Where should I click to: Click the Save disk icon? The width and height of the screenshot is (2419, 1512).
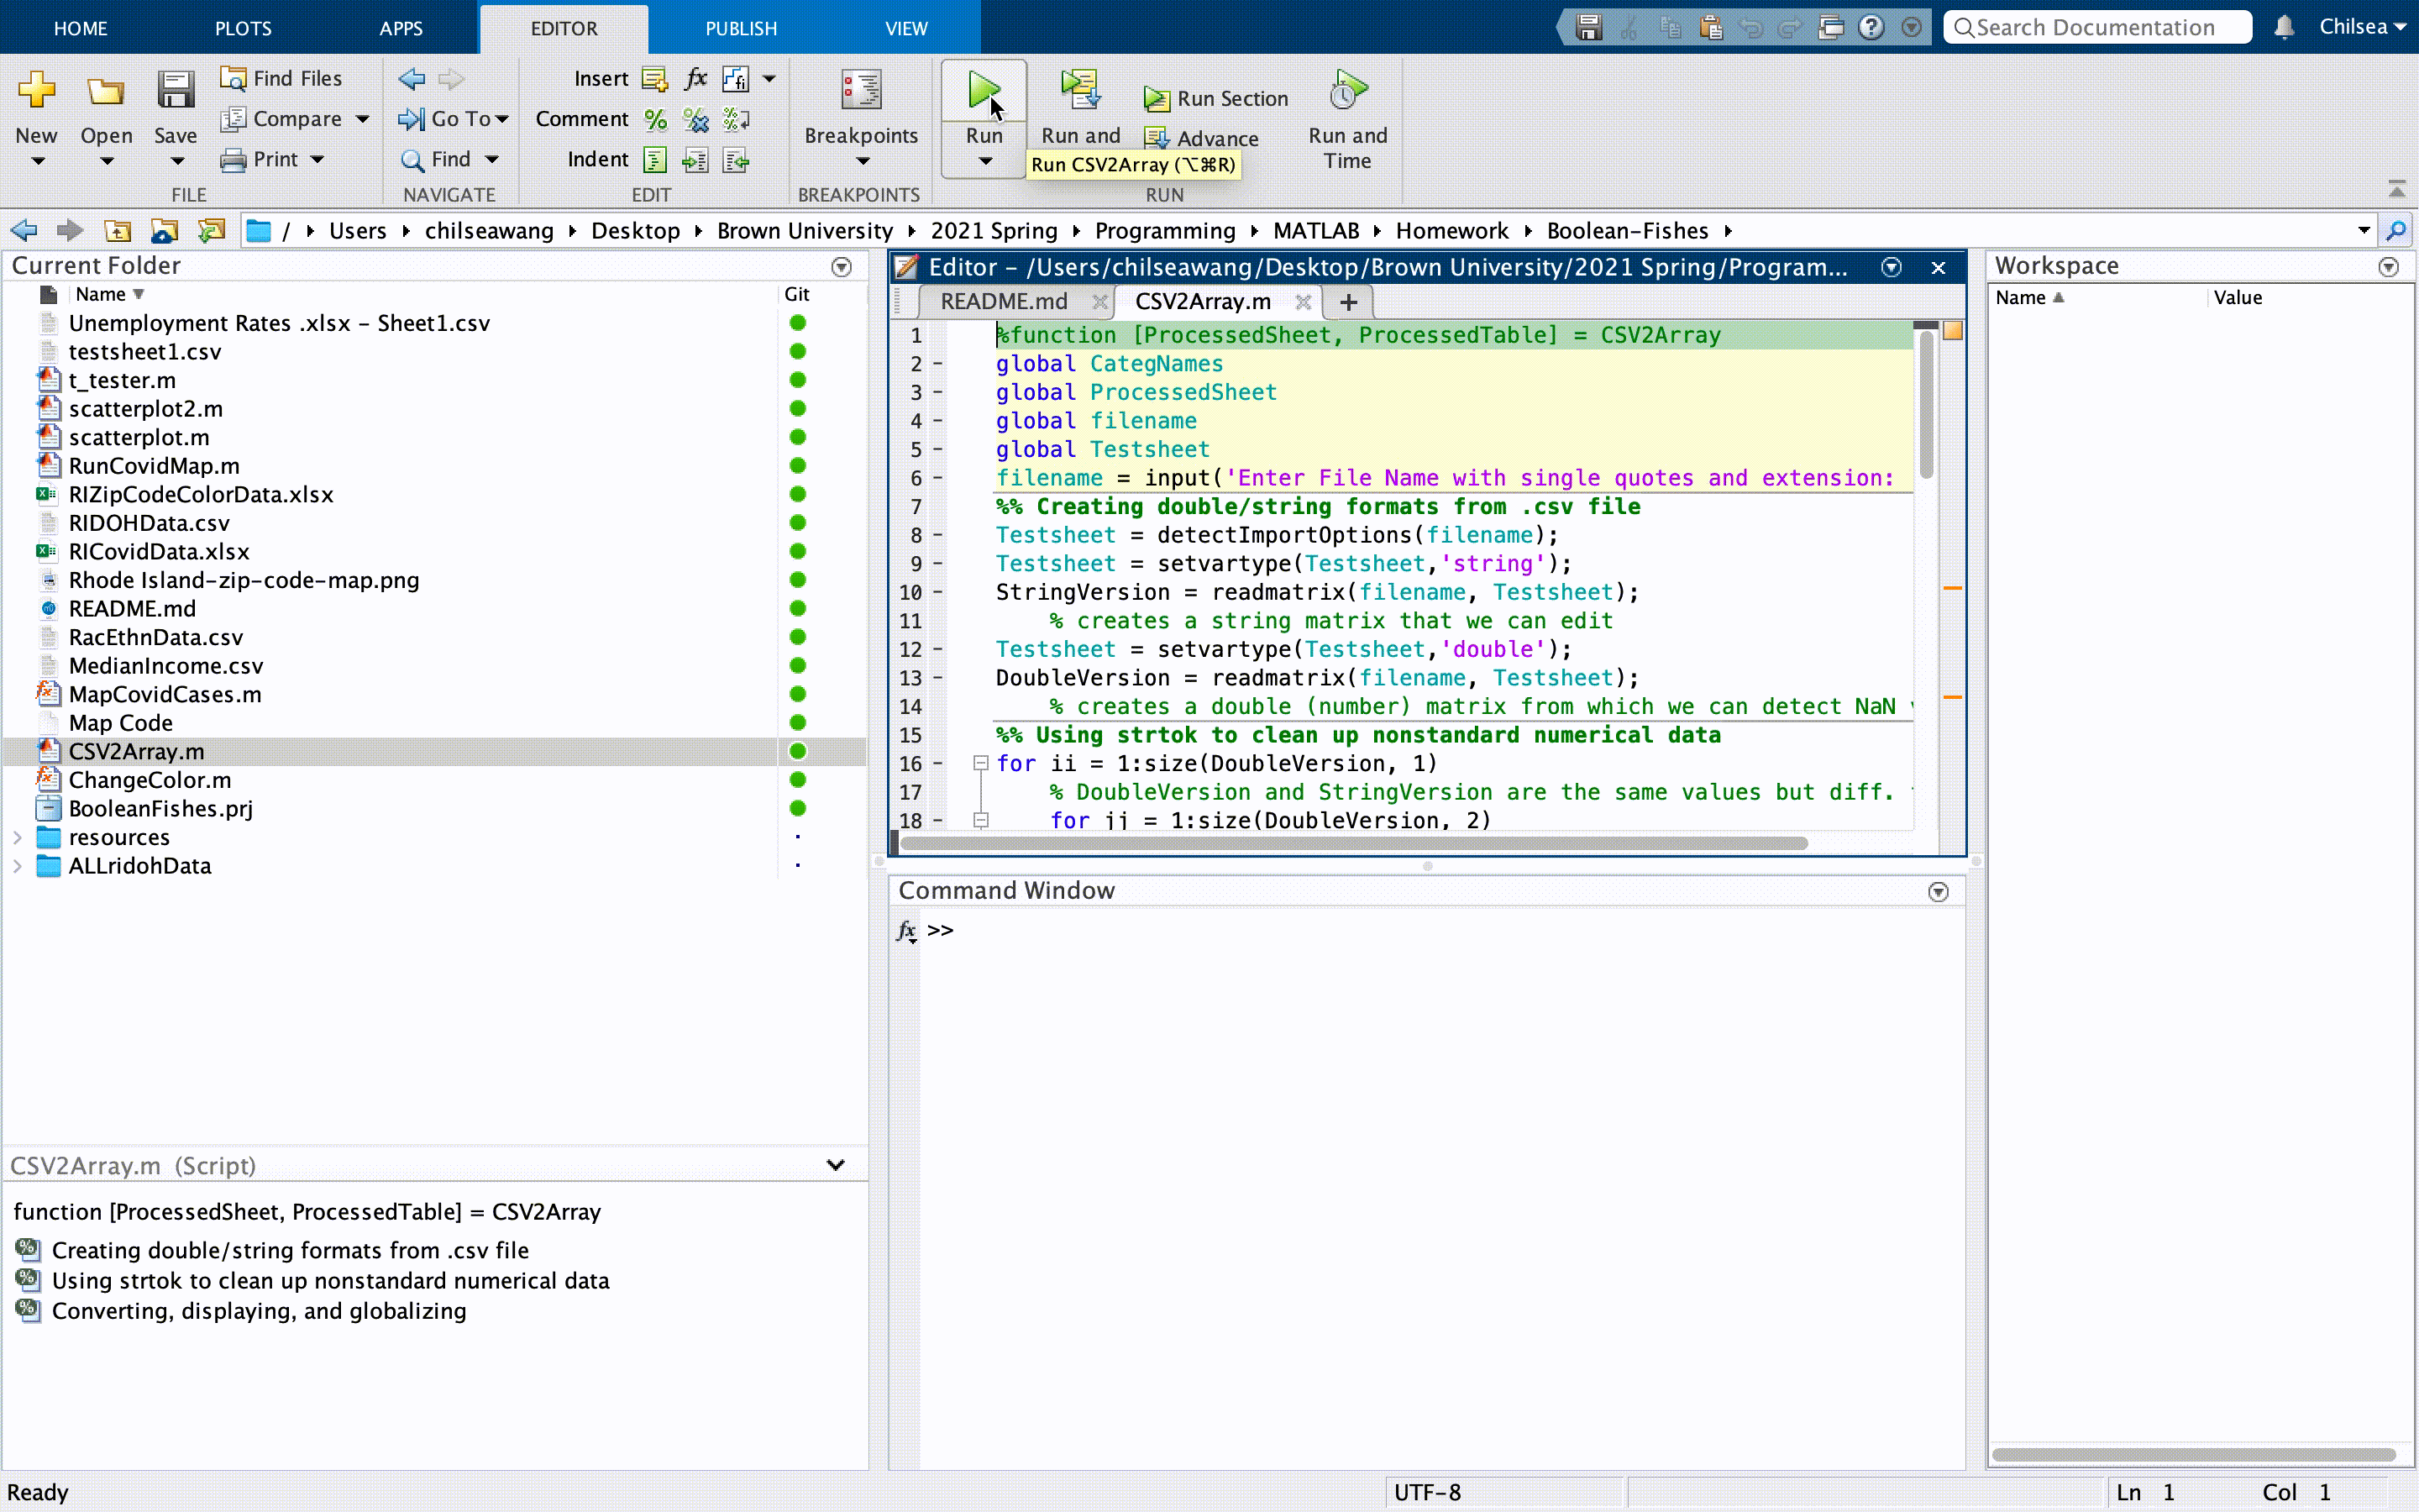point(175,91)
